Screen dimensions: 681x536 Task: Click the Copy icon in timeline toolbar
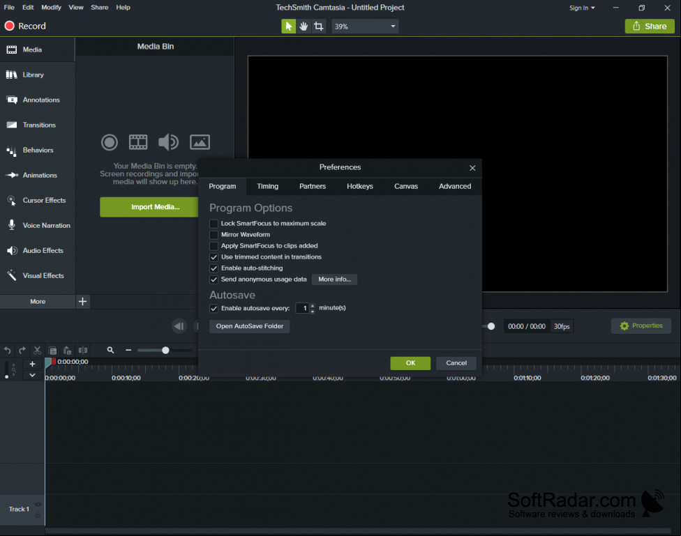(52, 350)
